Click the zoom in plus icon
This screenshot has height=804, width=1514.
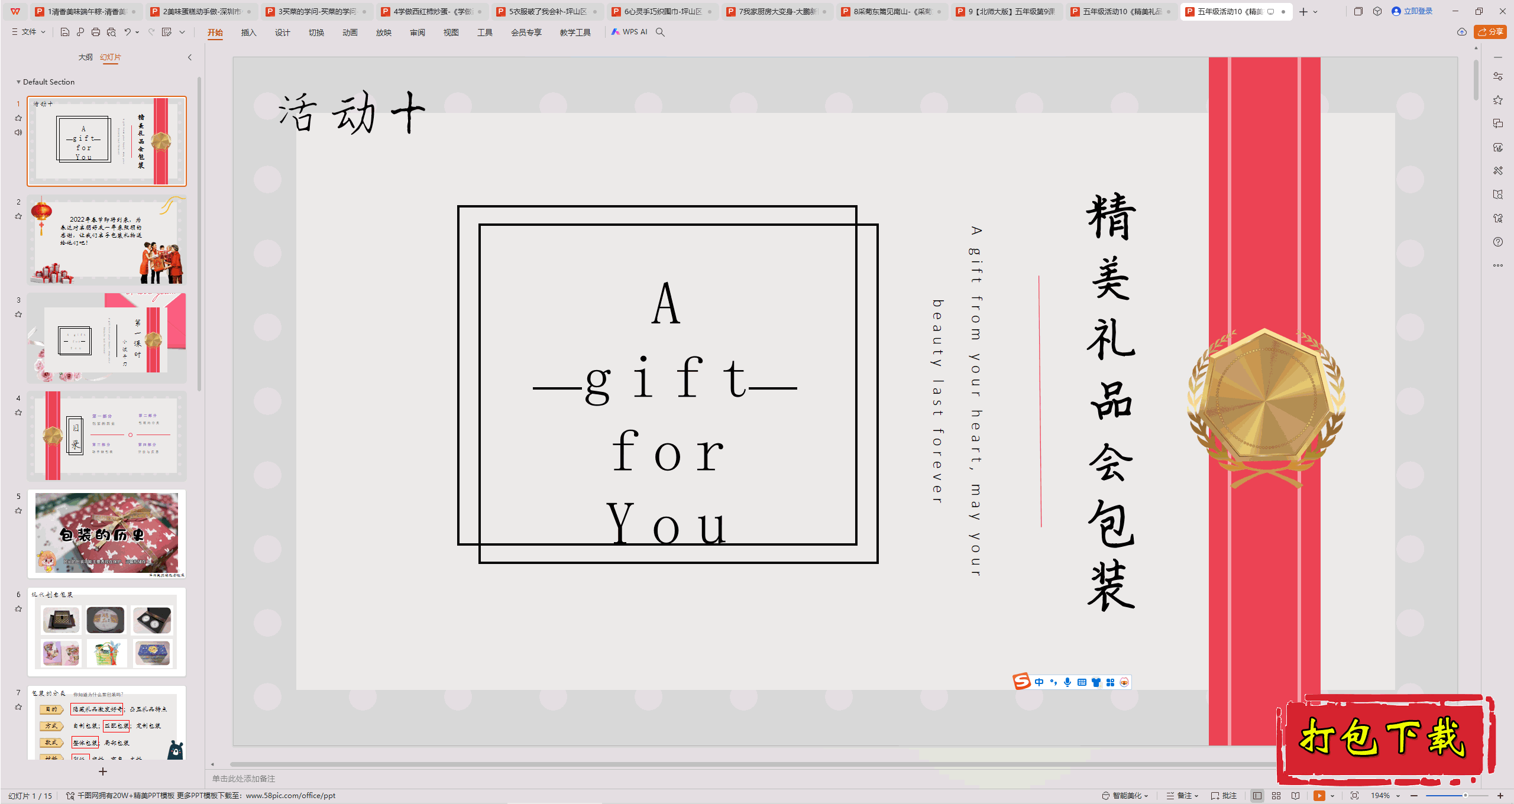(x=1500, y=796)
